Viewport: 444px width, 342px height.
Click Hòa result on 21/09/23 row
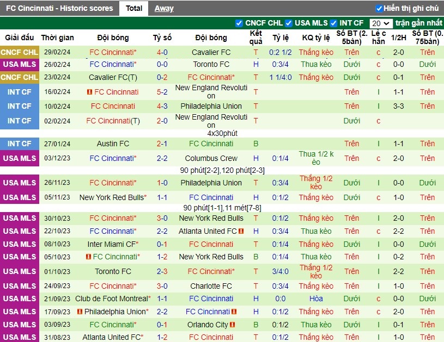[x=316, y=299]
